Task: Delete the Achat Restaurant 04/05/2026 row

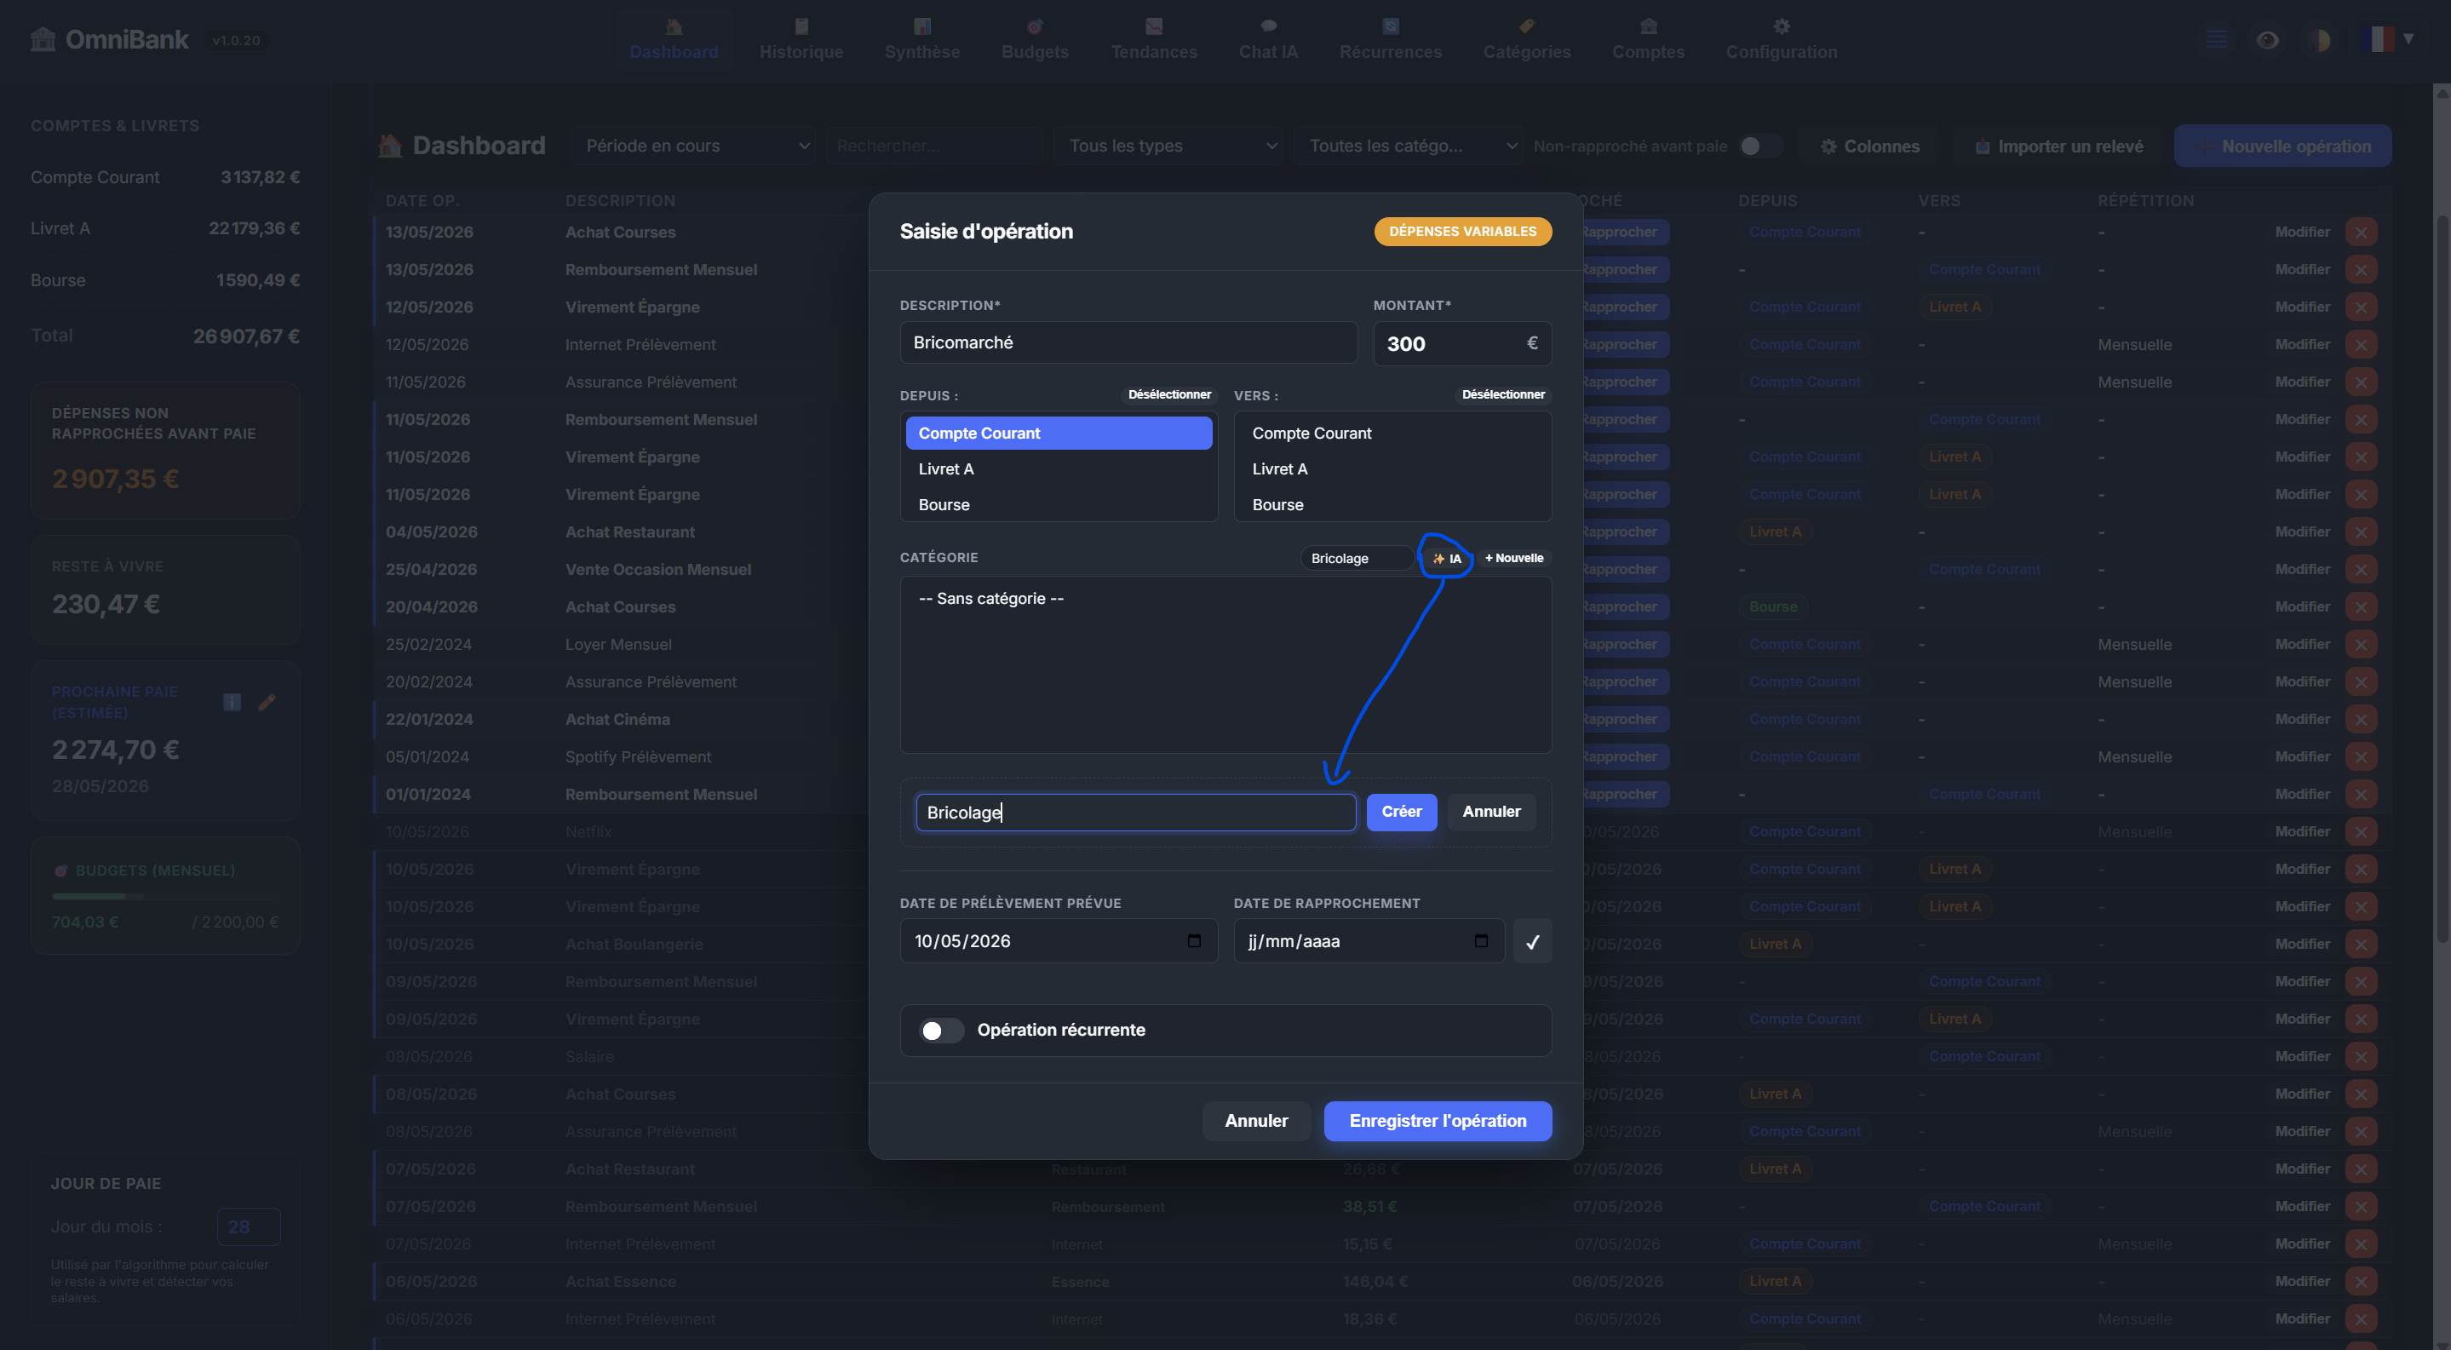Action: (x=2361, y=531)
